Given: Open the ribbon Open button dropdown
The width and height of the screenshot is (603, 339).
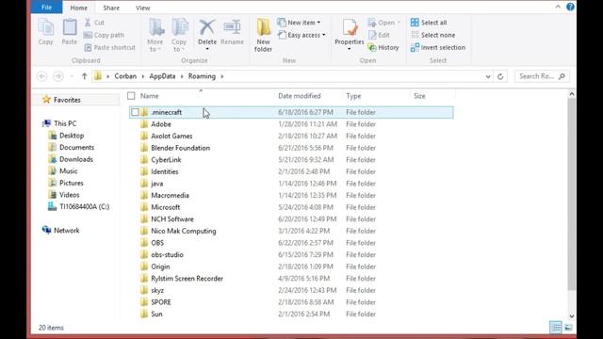Looking at the screenshot, I should 399,23.
